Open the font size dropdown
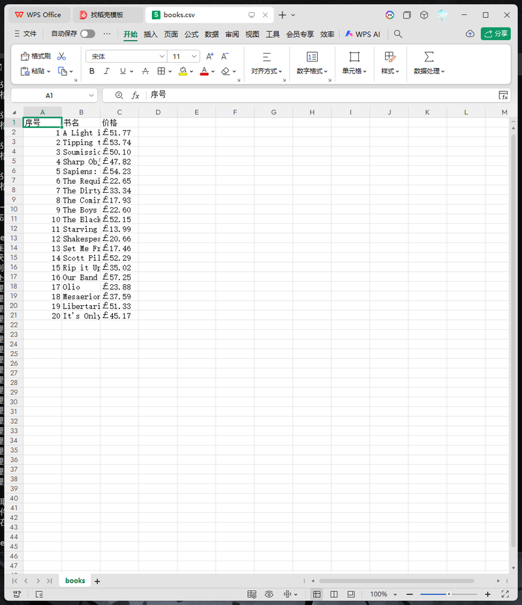 (x=194, y=56)
